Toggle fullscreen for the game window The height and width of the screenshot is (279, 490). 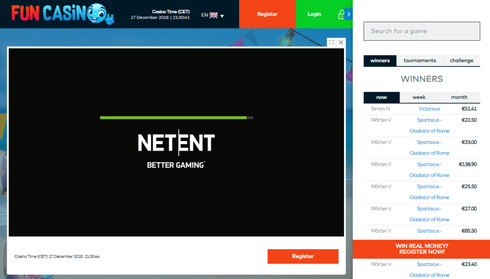point(332,42)
